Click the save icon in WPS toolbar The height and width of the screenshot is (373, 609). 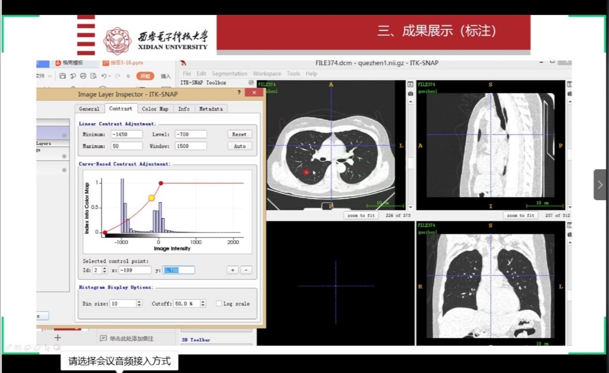pyautogui.click(x=63, y=76)
